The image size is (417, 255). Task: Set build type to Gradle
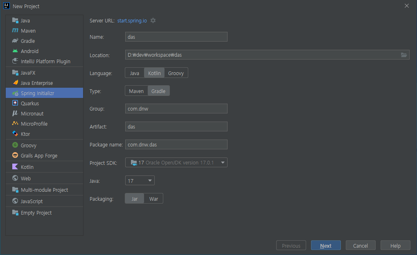[158, 91]
